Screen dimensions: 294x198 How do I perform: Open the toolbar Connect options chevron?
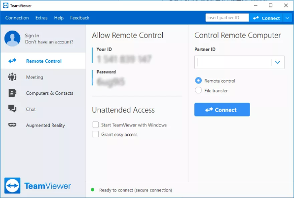[x=287, y=18]
